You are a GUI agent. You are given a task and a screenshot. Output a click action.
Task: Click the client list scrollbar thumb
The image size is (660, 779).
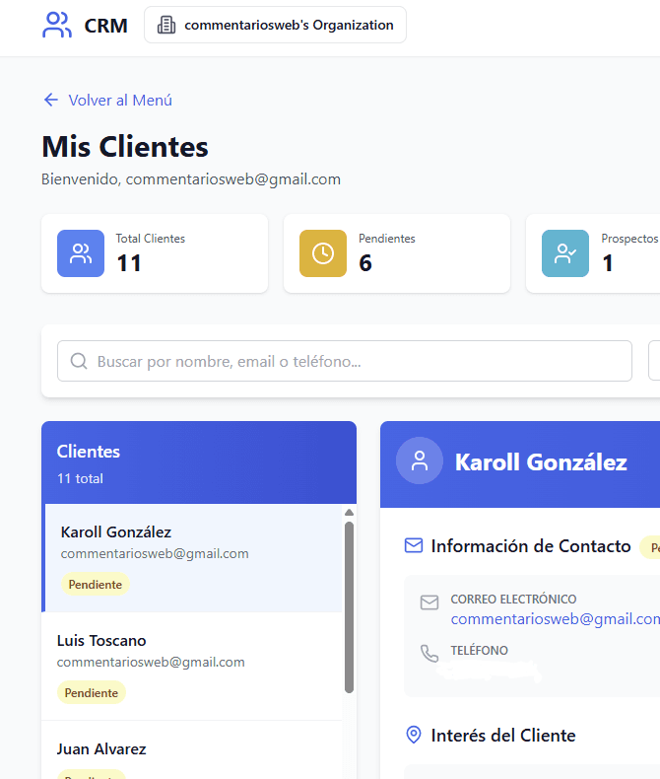(349, 607)
